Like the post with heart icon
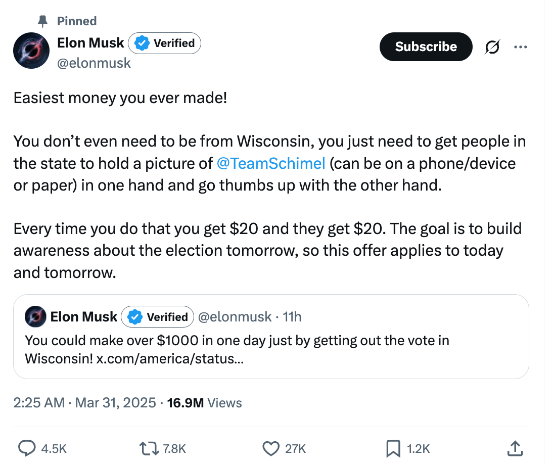553x464 pixels. (271, 448)
